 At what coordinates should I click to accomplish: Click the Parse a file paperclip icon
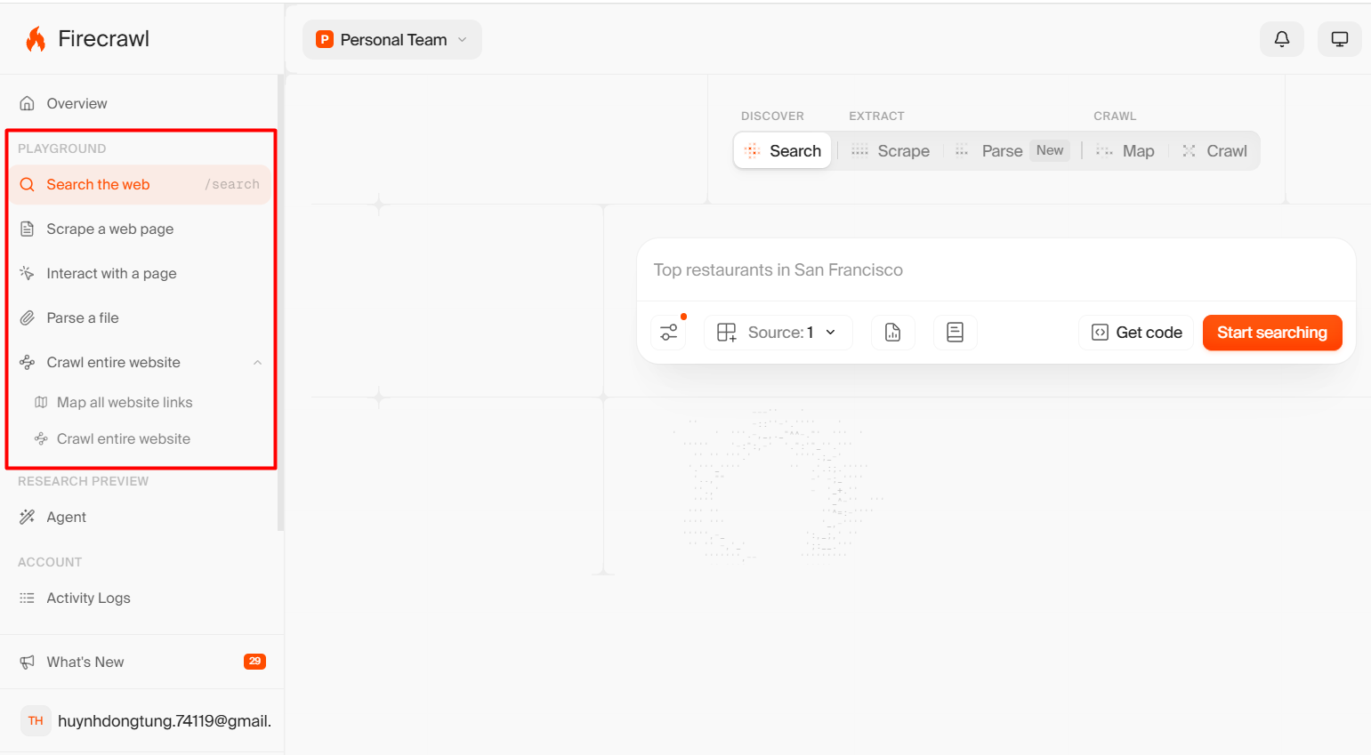28,317
